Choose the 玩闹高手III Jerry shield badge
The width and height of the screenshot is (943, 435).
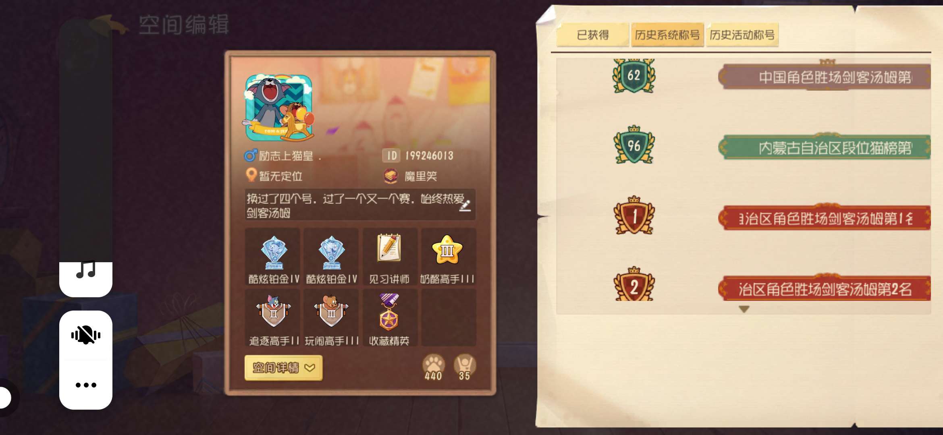pyautogui.click(x=331, y=318)
